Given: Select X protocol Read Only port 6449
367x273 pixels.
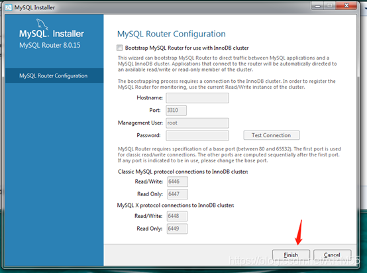Looking at the screenshot, I should coord(177,229).
